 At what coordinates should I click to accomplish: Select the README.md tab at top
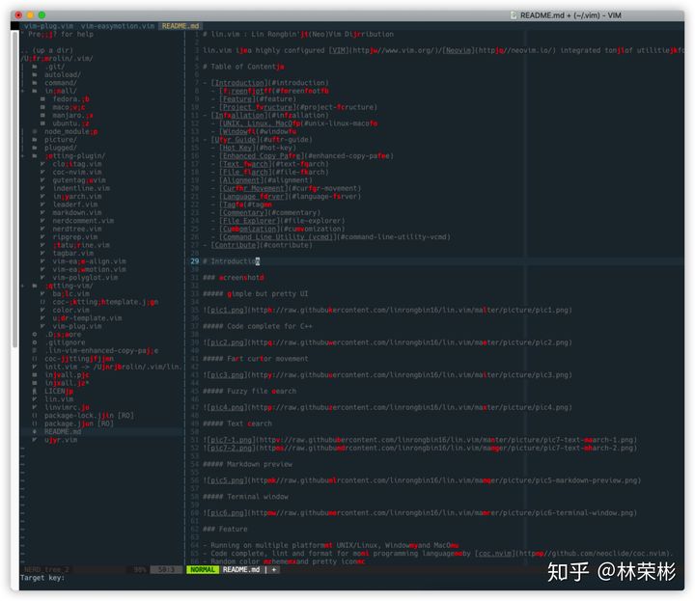pyautogui.click(x=181, y=26)
